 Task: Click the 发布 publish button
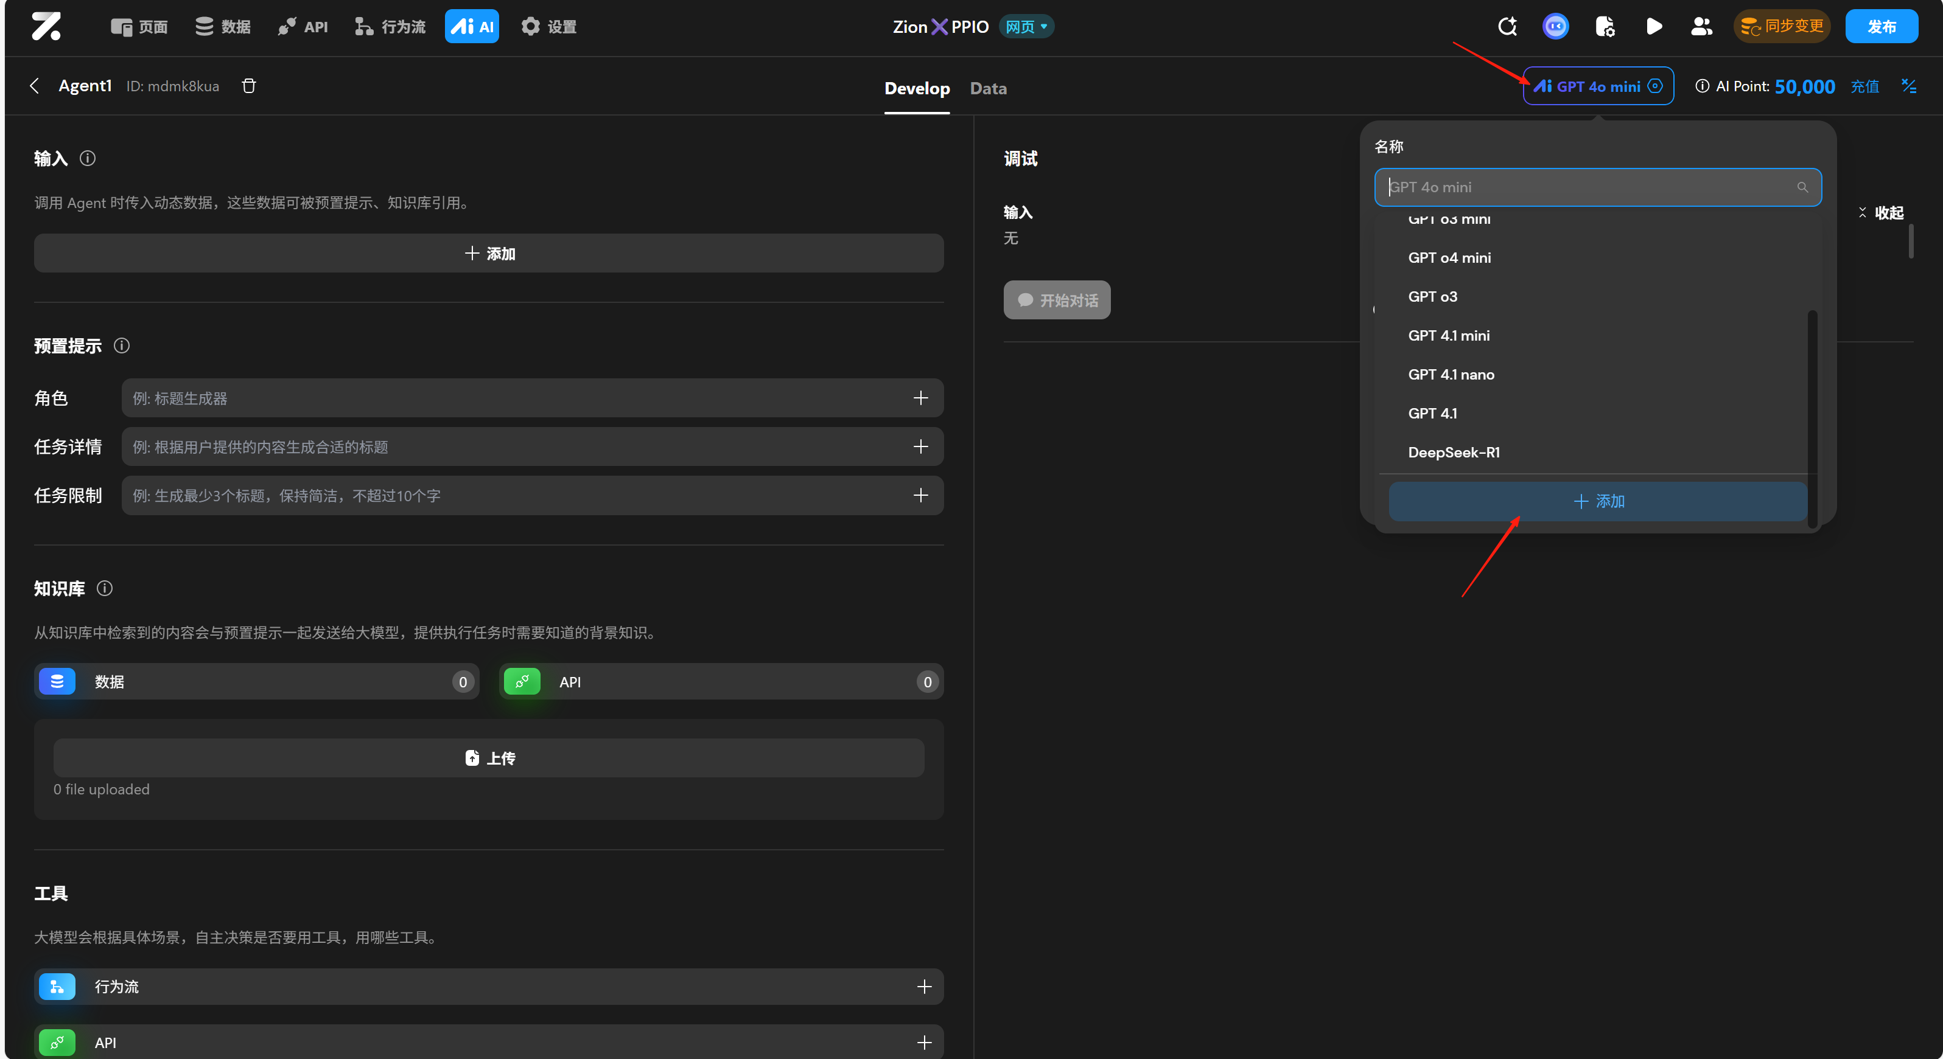(1881, 26)
